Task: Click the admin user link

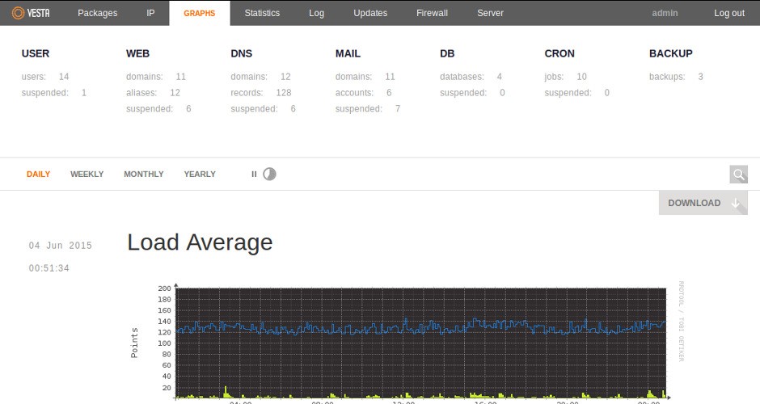Action: coord(665,13)
